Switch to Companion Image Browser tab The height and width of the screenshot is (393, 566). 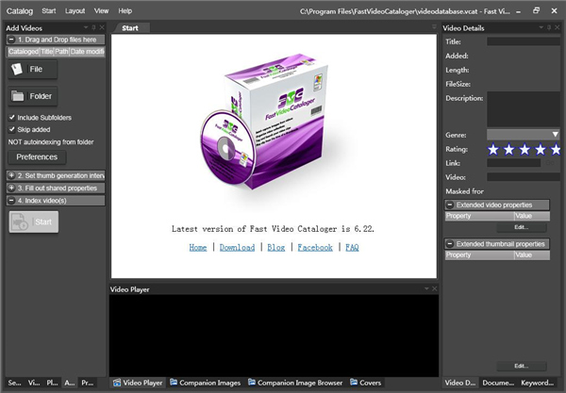[x=295, y=383]
